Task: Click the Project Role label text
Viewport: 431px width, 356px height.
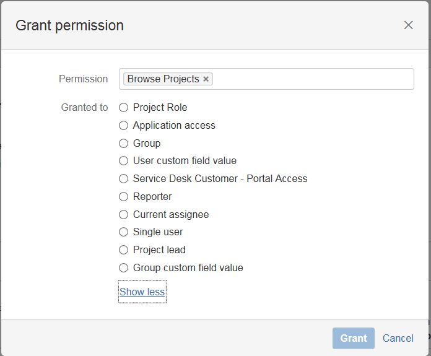Action: 160,108
